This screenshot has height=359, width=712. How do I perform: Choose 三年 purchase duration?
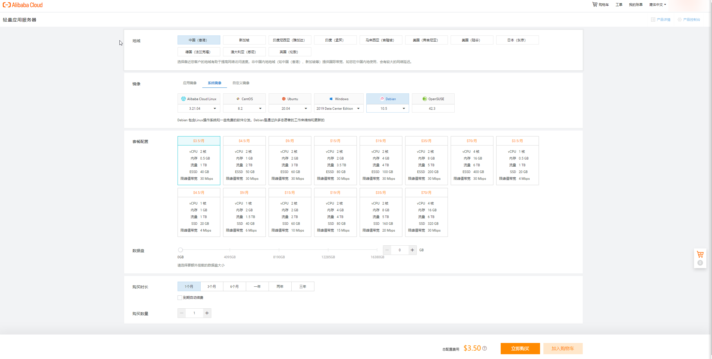(303, 286)
